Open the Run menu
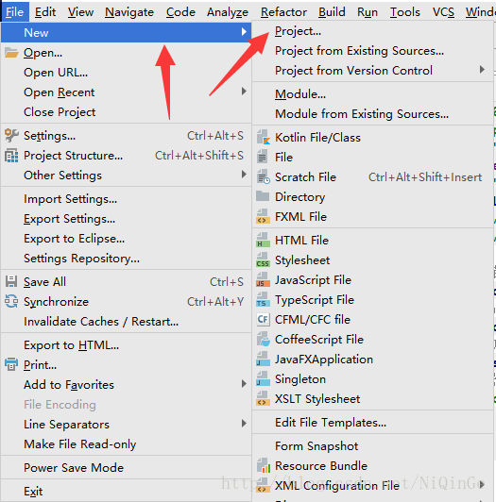Screen dimensions: 496x502 click(368, 12)
